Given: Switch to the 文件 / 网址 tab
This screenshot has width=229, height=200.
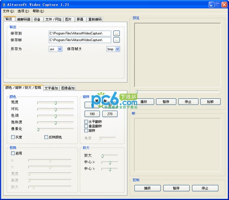Looking at the screenshot, I should coord(53,19).
